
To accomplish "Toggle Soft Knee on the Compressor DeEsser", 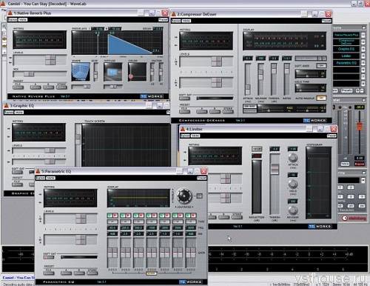I will pyautogui.click(x=321, y=66).
